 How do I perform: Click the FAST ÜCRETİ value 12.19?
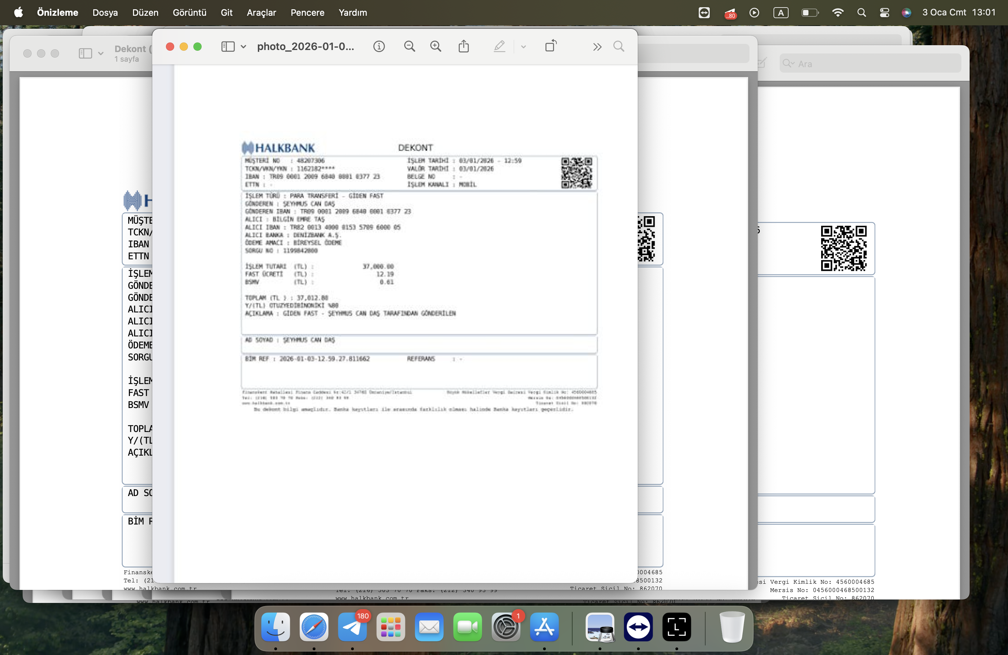[x=385, y=274]
